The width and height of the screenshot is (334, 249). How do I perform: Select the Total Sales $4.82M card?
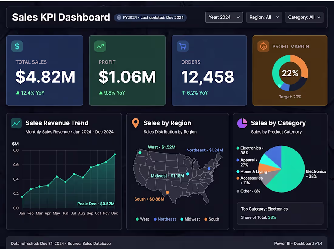pyautogui.click(x=45, y=71)
